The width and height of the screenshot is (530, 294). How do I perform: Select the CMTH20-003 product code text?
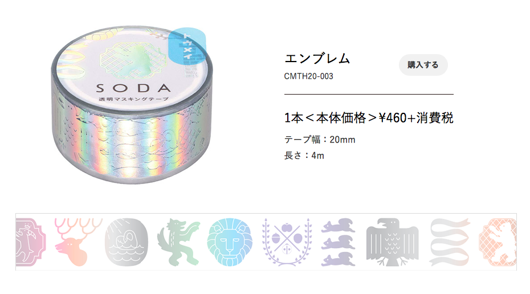309,76
